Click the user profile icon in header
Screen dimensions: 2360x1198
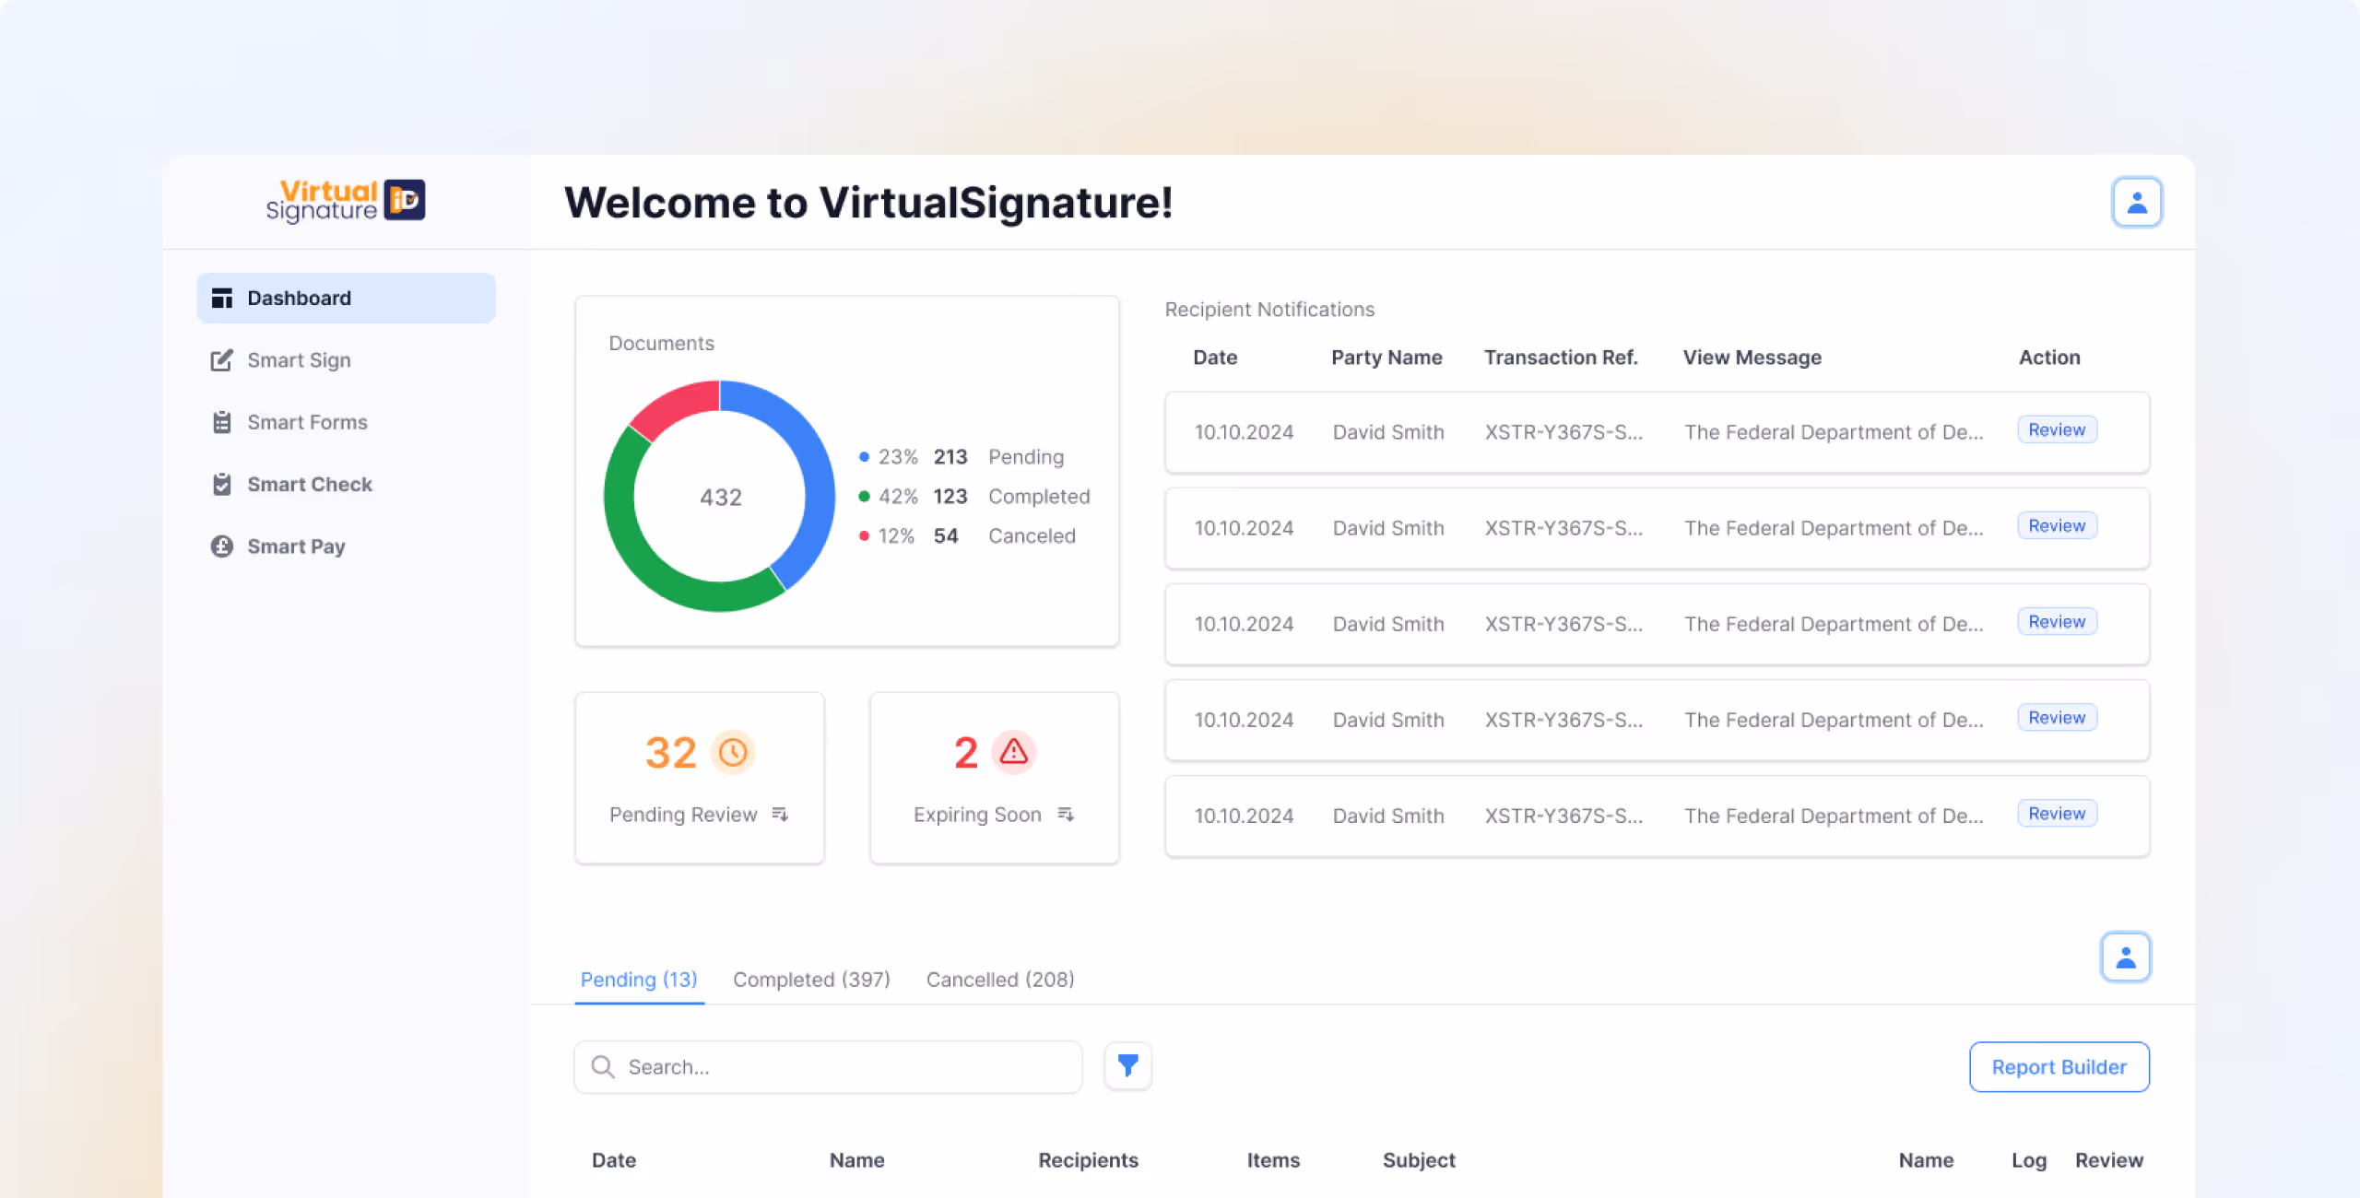tap(2137, 203)
